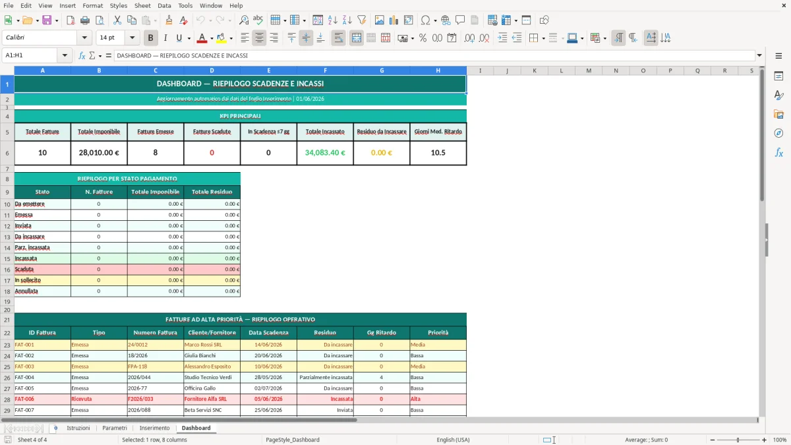791x445 pixels.
Task: Open font color dropdown arrow
Action: [212, 38]
